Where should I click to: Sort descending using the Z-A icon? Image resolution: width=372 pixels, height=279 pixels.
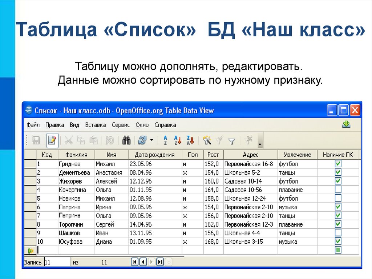click(x=190, y=140)
